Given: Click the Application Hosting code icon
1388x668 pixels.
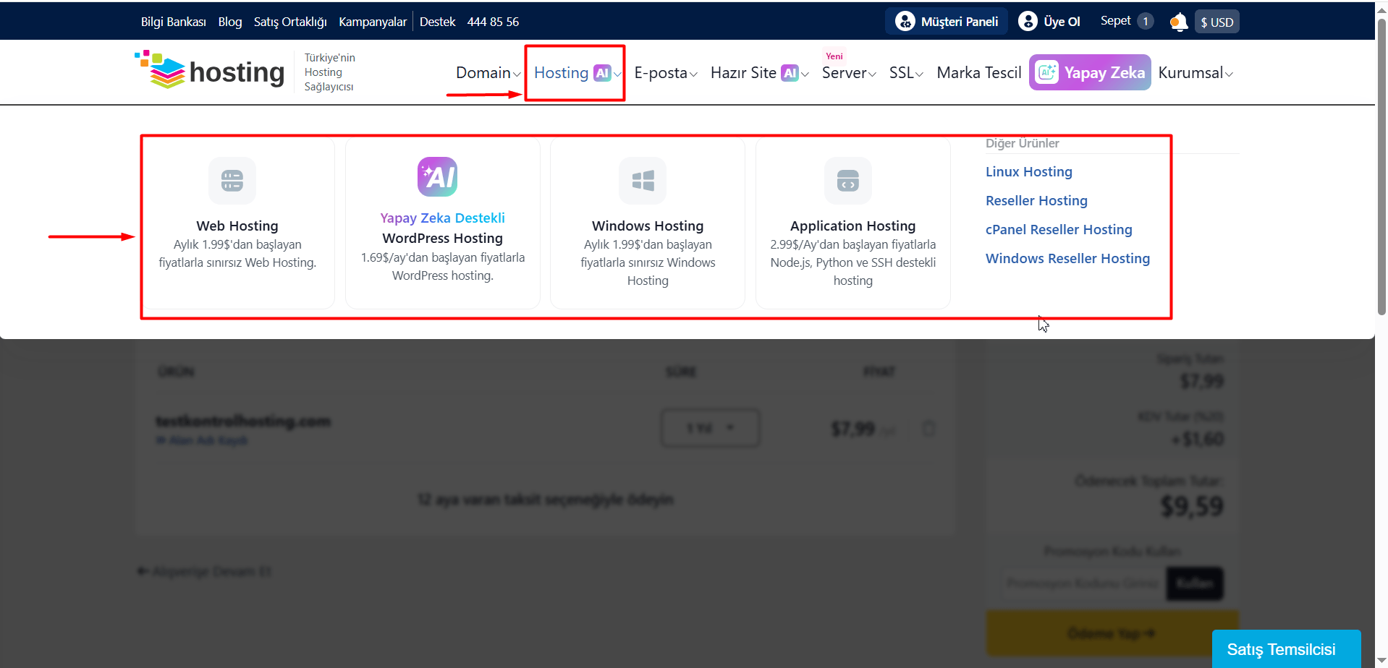Looking at the screenshot, I should coord(848,180).
